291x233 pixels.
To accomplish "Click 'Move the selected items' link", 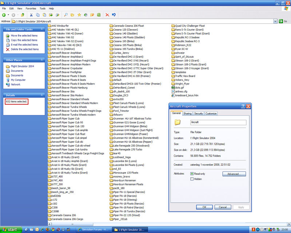I will pos(24,35).
